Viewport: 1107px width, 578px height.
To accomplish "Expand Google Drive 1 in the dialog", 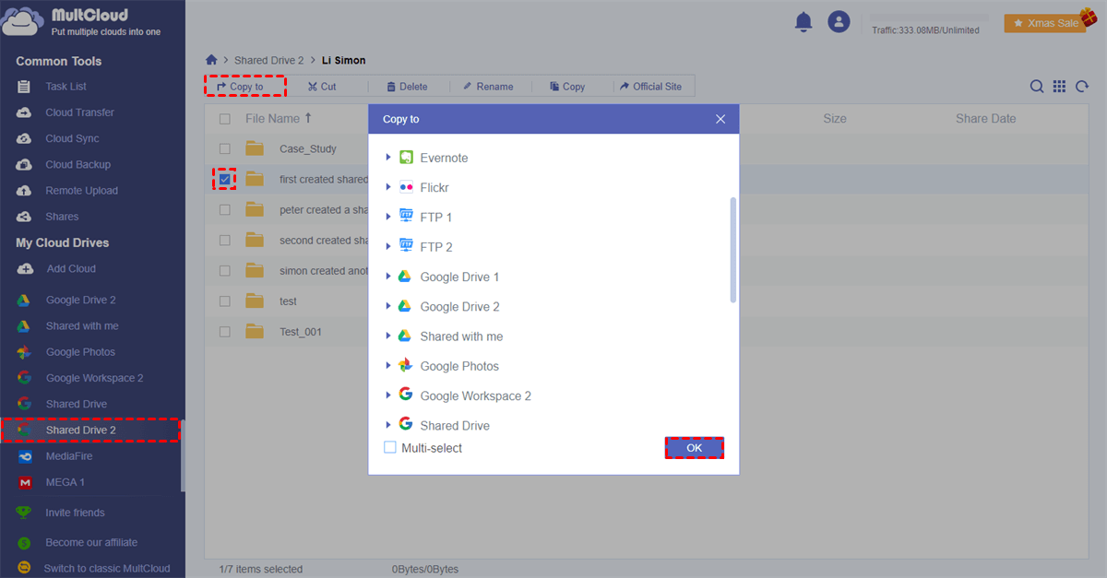I will coord(387,276).
